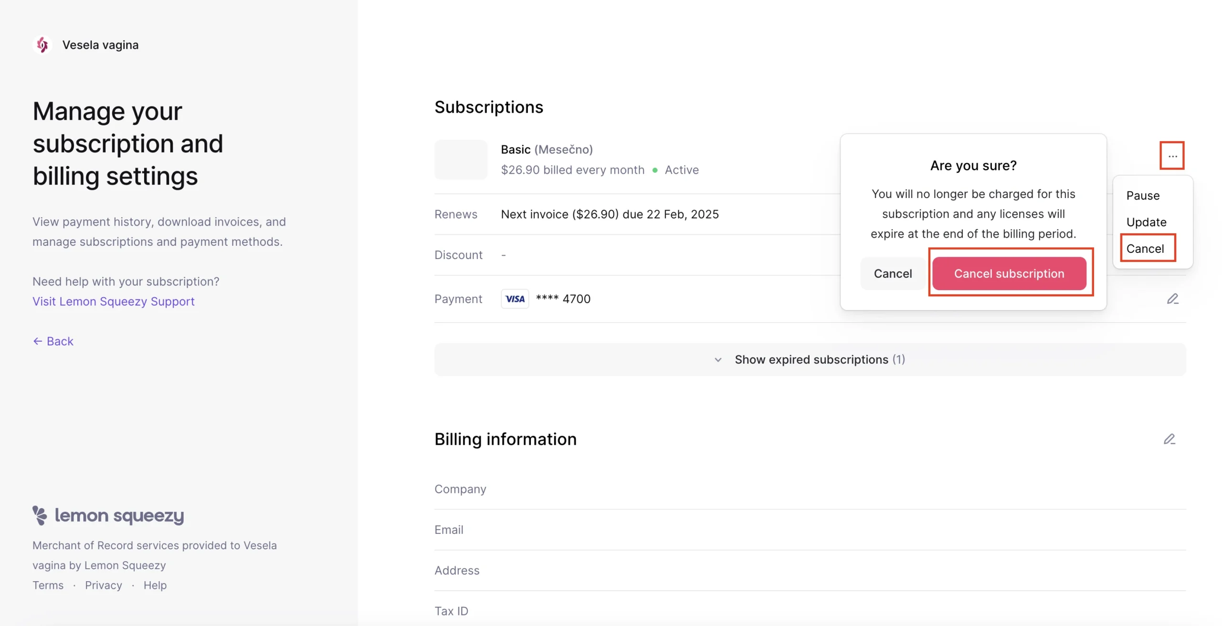Screen dimensions: 1222x626
Task: Open the Help link in footer
Action: (x=155, y=585)
